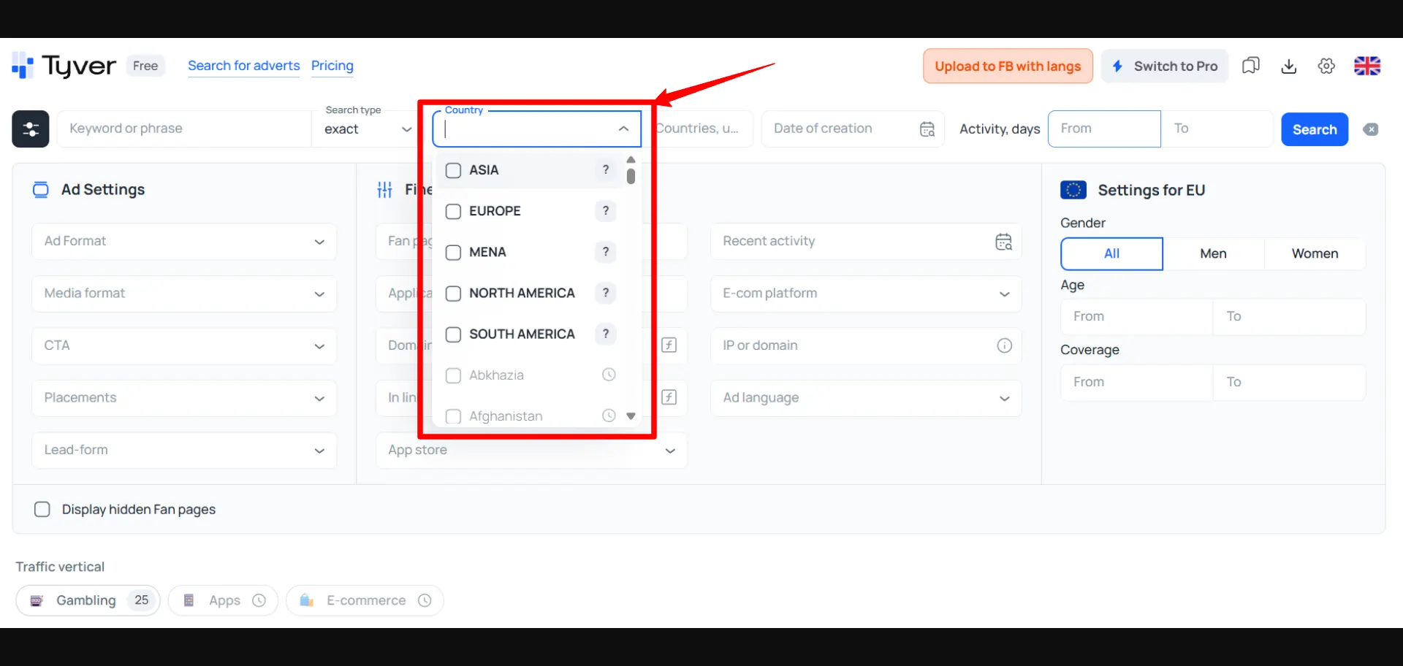Expand the Ad Format dropdown
1403x666 pixels.
[x=184, y=242]
